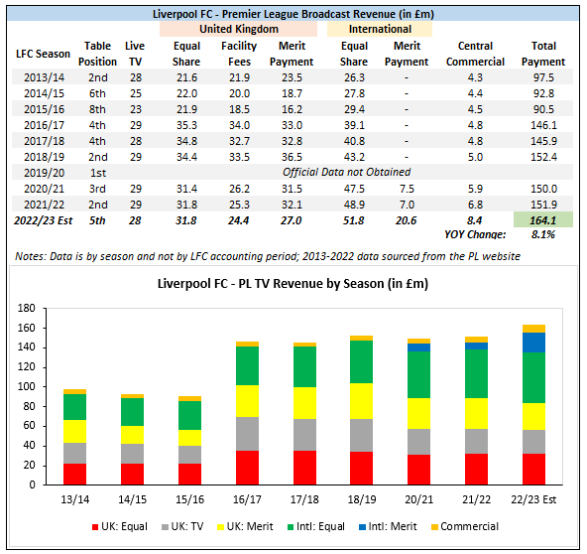This screenshot has height=554, width=587.
Task: Click the 16/17 stacked bar in the chart
Action: [x=247, y=413]
